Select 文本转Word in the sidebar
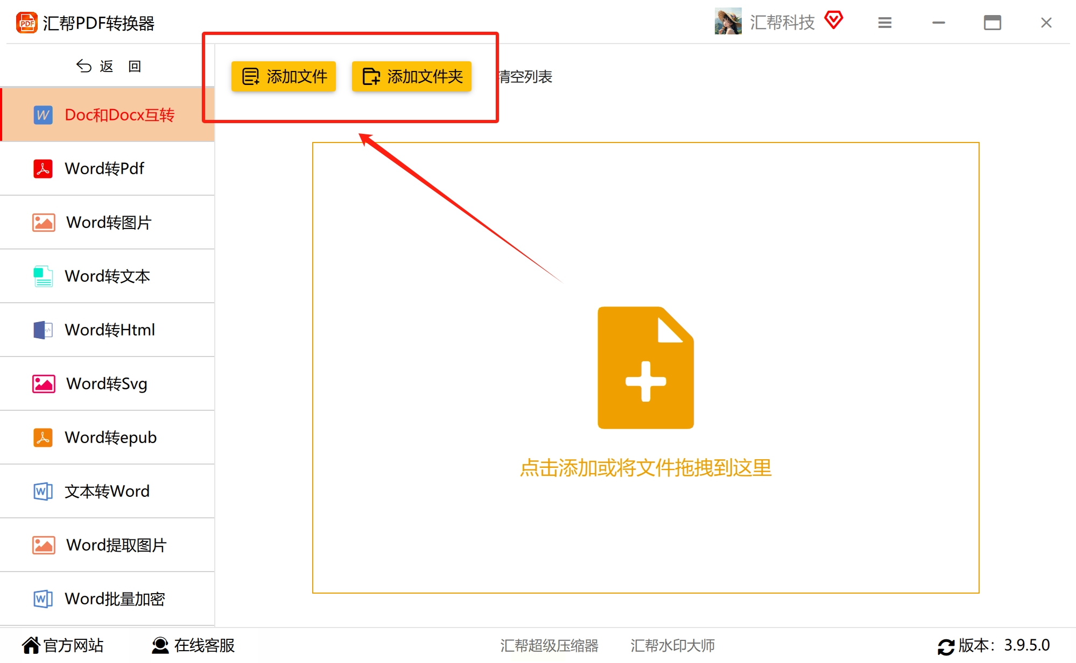This screenshot has height=663, width=1076. (108, 491)
